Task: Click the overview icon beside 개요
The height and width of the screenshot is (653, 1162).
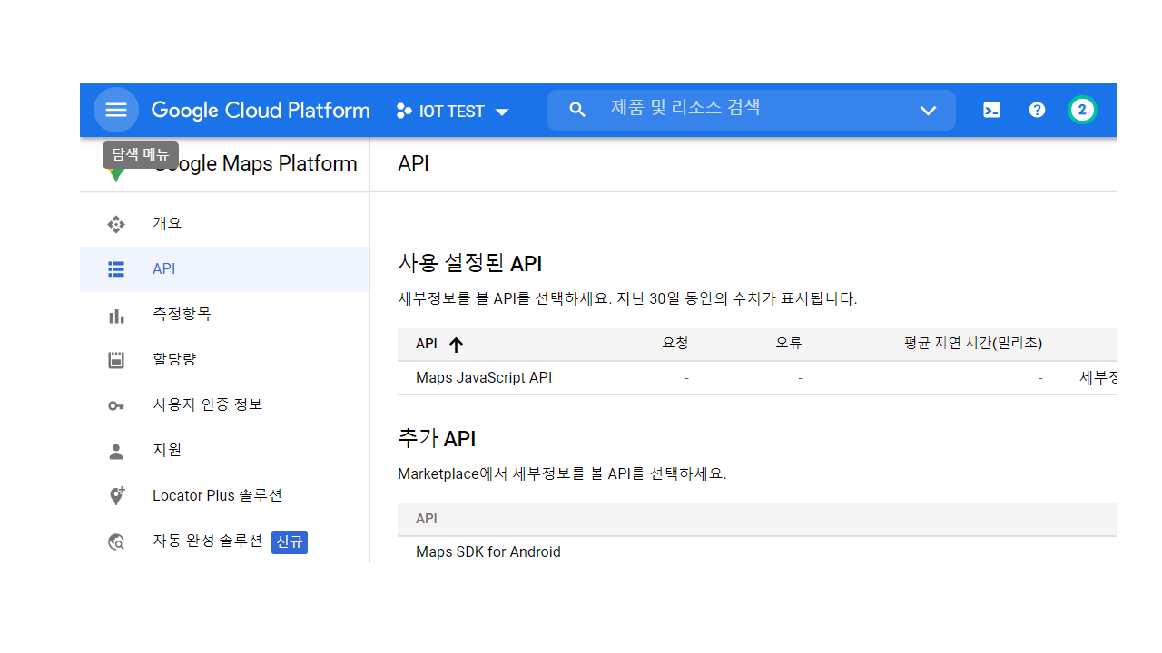Action: pyautogui.click(x=116, y=224)
